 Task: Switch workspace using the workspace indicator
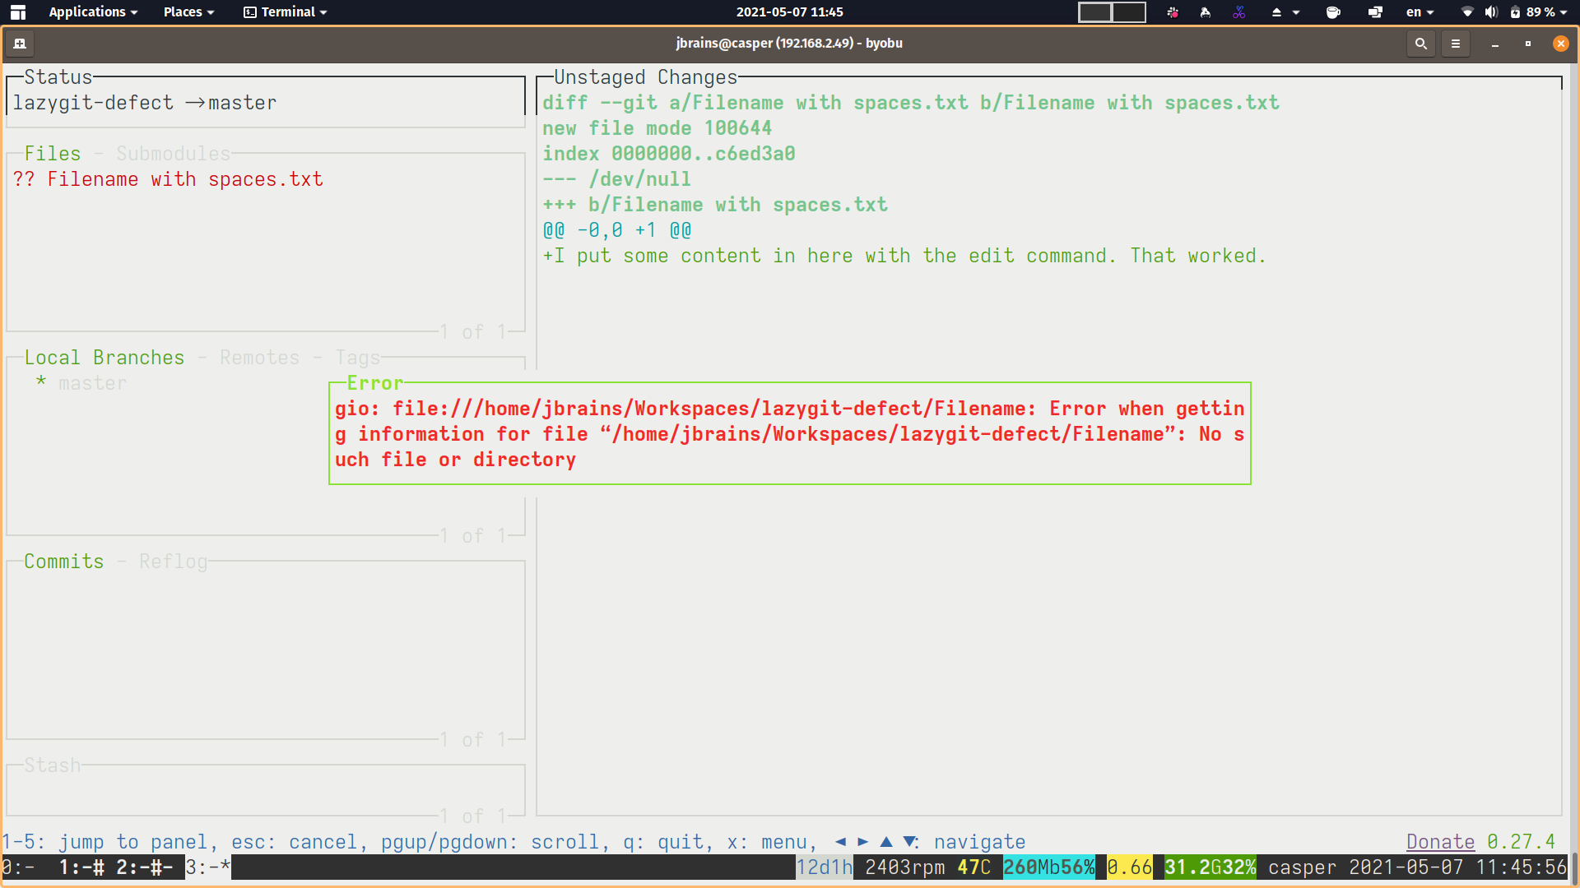[x=1112, y=12]
